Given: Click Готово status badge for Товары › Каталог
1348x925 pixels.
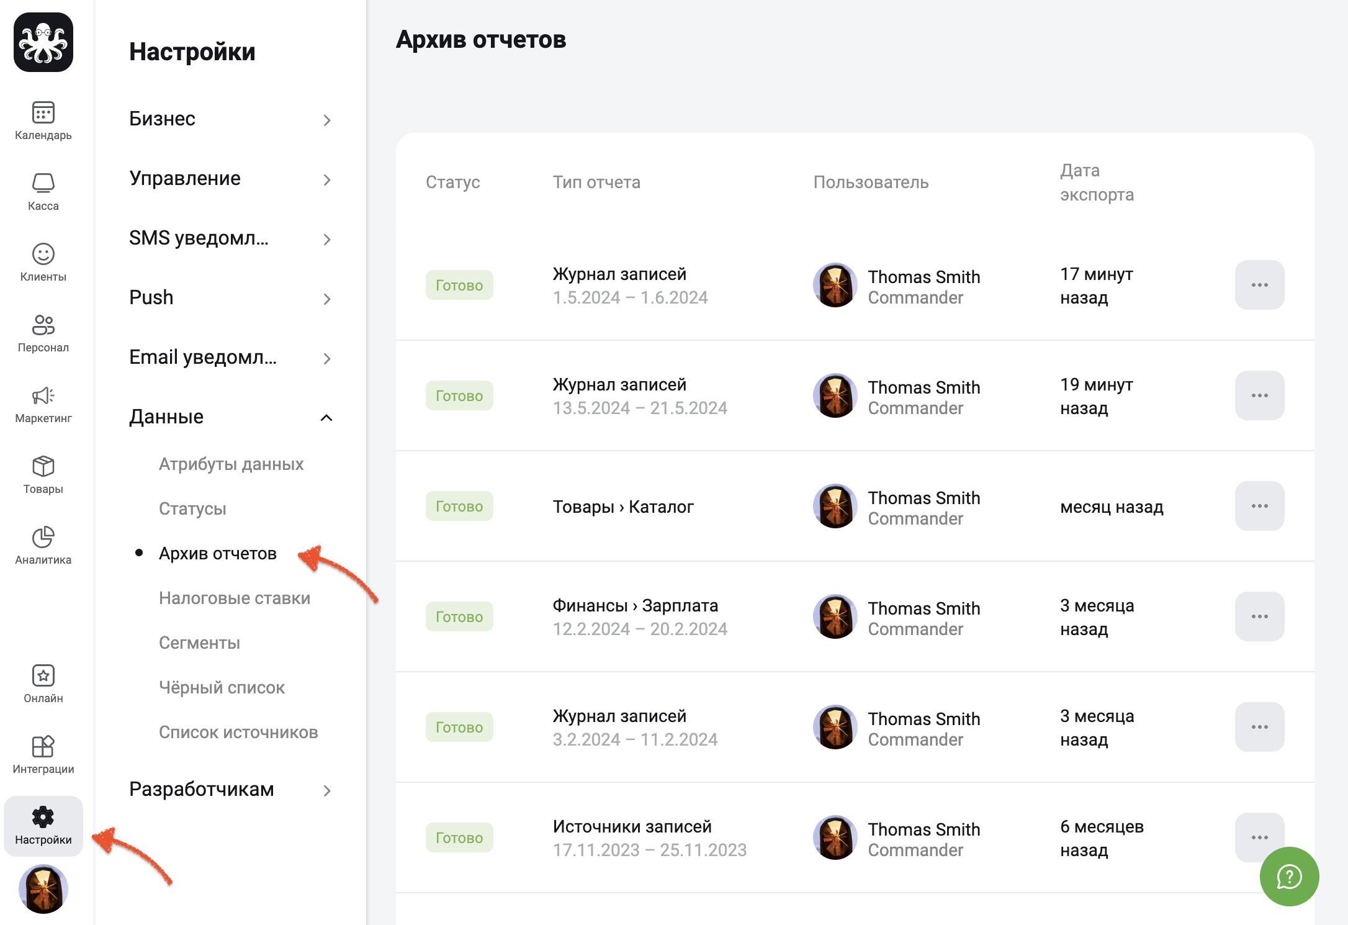Looking at the screenshot, I should click(x=459, y=506).
